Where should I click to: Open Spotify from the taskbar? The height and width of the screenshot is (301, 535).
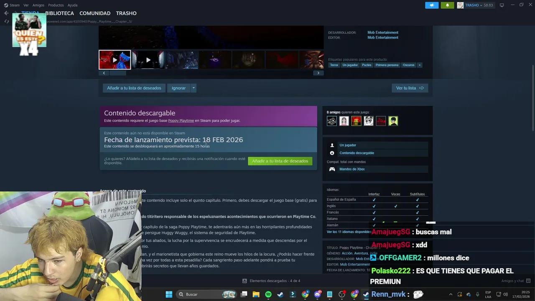pyautogui.click(x=268, y=294)
